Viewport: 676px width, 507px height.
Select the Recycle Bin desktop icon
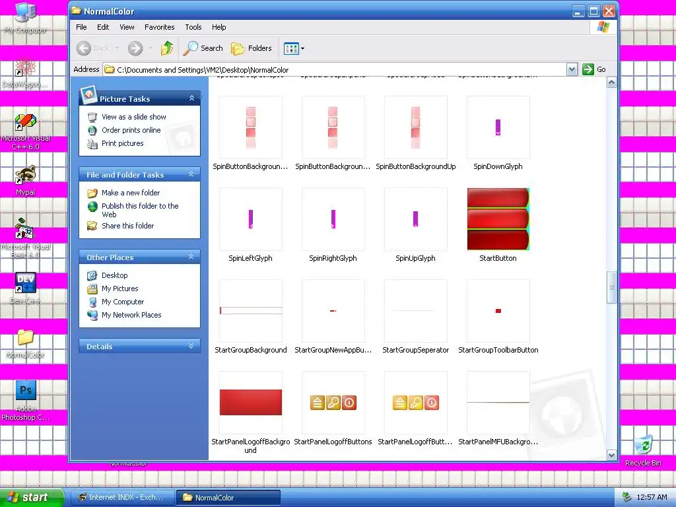click(643, 445)
